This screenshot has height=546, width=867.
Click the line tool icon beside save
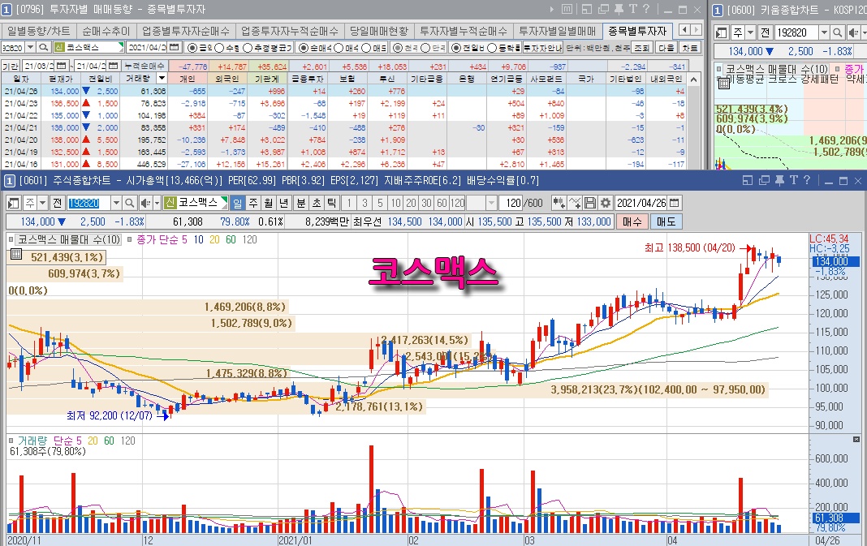(x=575, y=204)
